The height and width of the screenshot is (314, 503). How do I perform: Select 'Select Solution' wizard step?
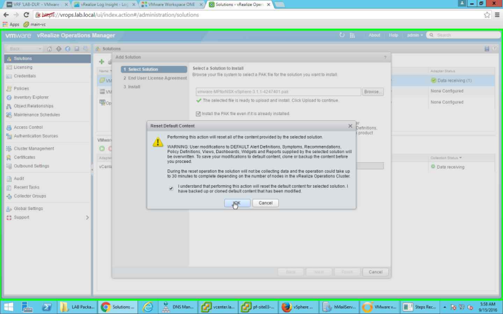click(154, 69)
